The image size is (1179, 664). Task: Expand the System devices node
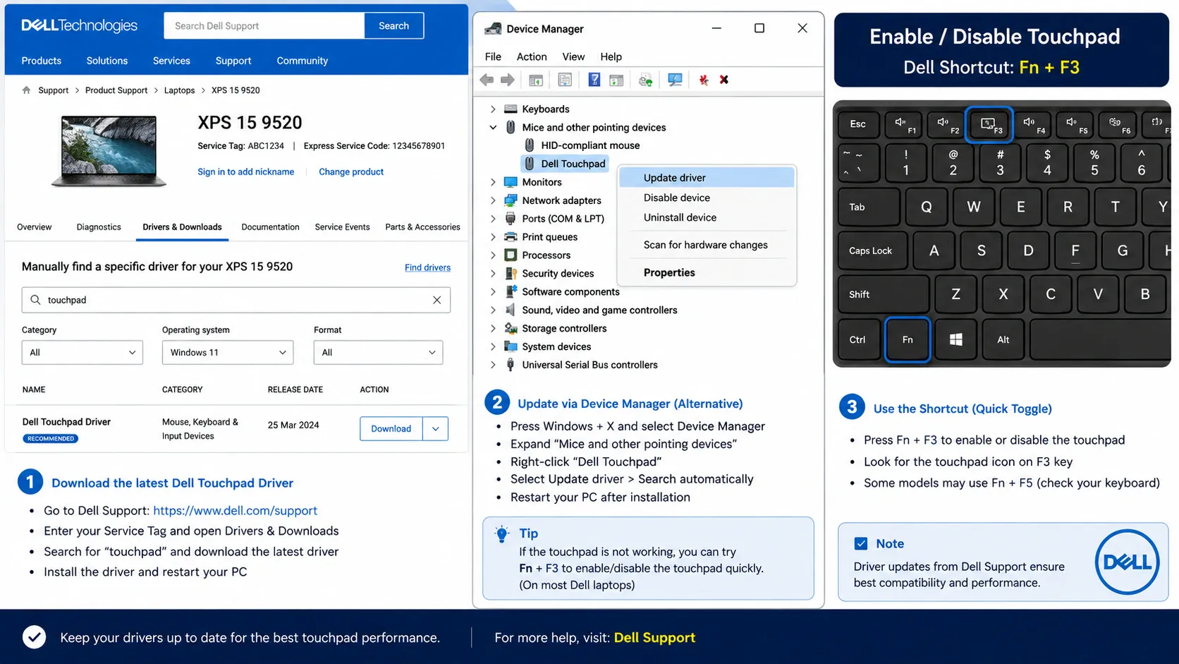tap(493, 347)
